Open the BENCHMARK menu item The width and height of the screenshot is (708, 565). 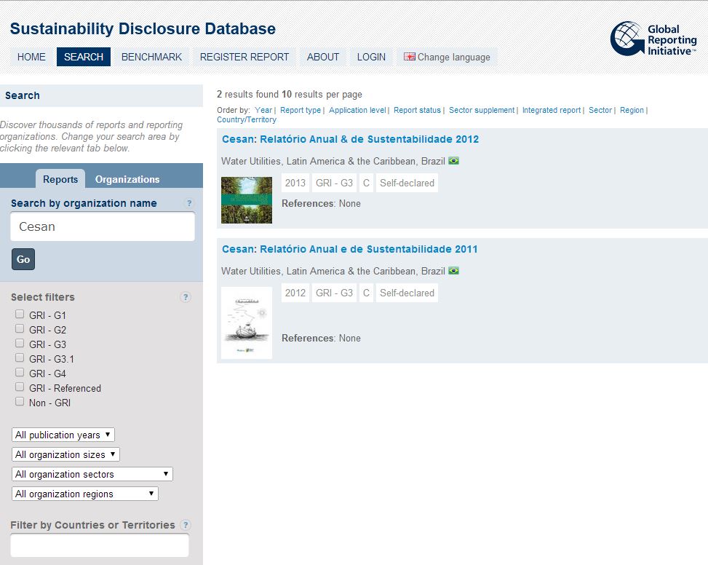pyautogui.click(x=151, y=57)
